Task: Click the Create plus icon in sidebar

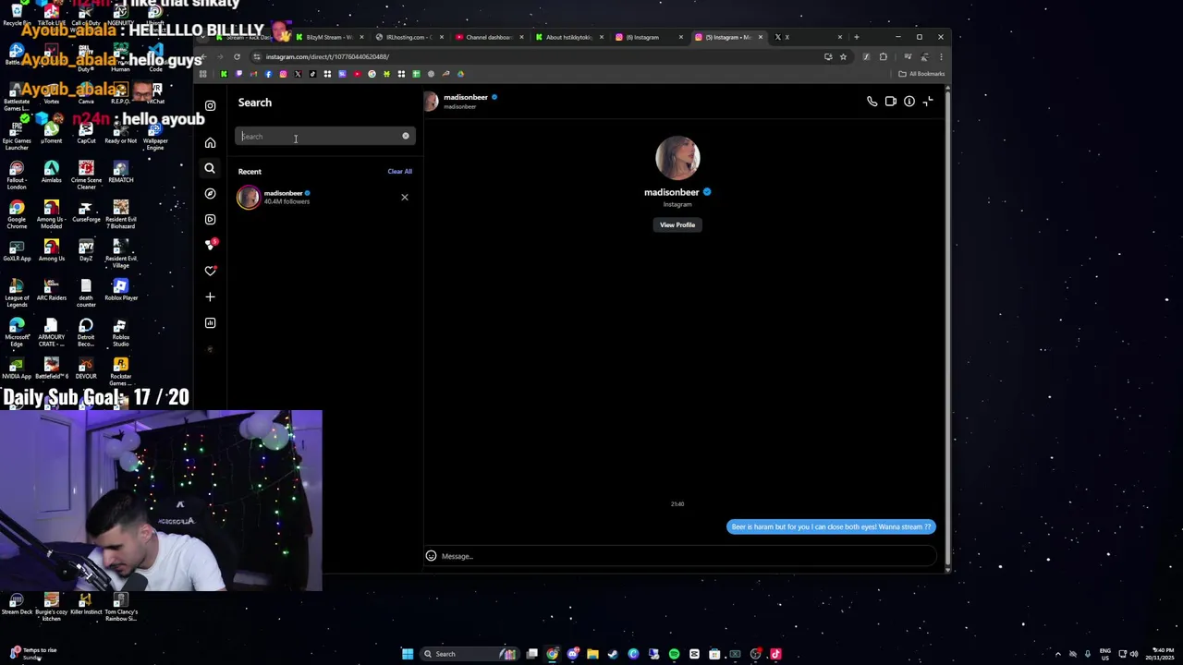Action: (x=210, y=296)
